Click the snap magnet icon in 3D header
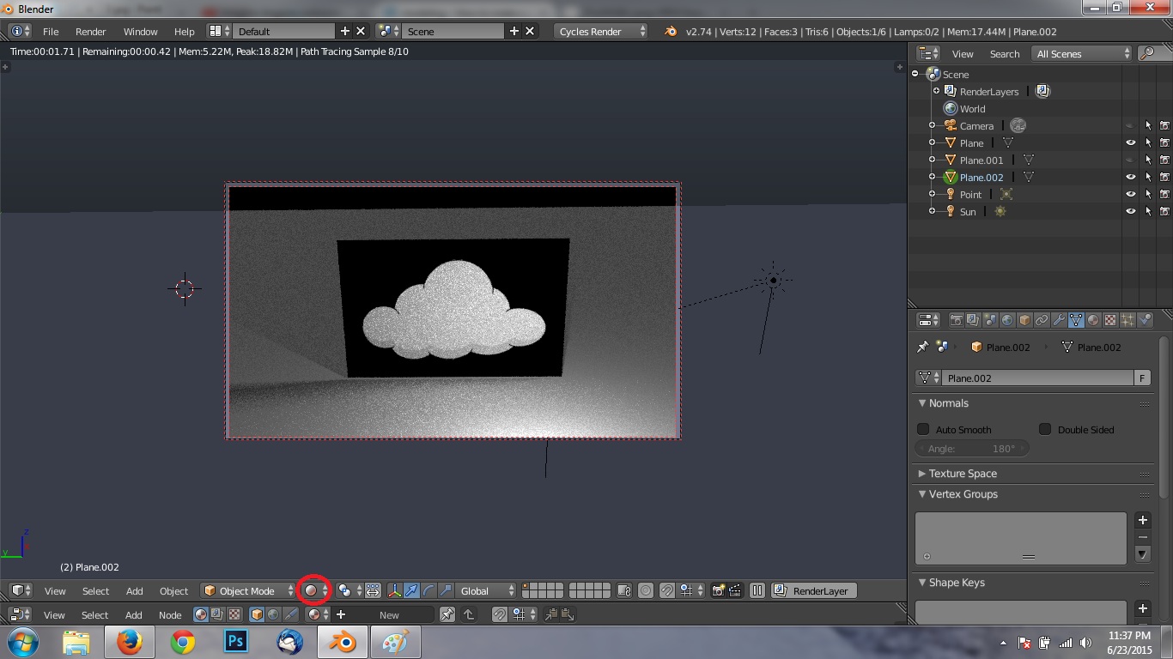1173x659 pixels. [x=666, y=590]
